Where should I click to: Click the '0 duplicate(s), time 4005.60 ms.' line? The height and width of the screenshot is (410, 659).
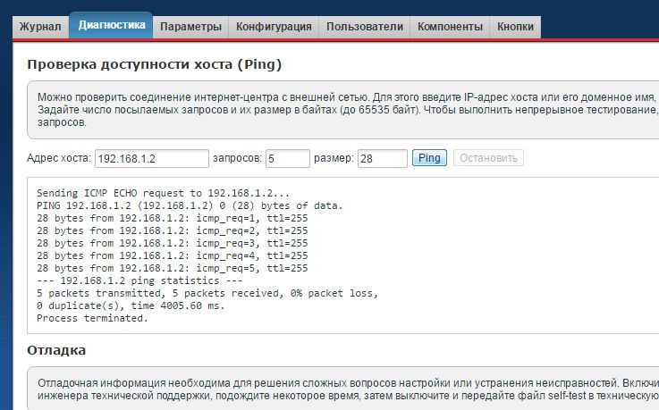click(131, 305)
